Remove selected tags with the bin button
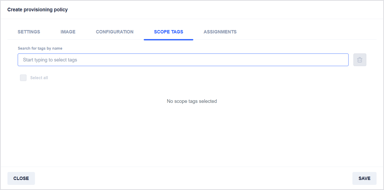The image size is (384, 190). pyautogui.click(x=360, y=60)
